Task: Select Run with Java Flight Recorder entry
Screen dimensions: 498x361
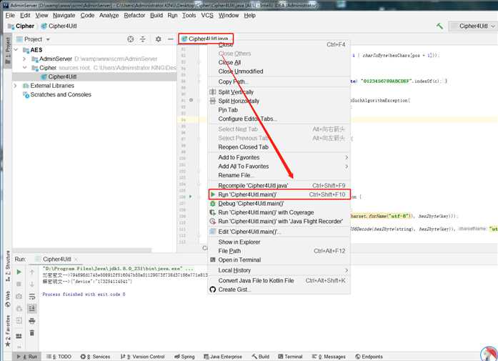Action: click(279, 221)
